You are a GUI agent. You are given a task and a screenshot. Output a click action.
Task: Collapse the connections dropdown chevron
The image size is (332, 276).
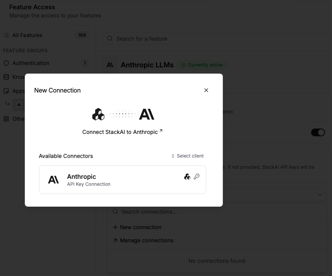coord(320,195)
